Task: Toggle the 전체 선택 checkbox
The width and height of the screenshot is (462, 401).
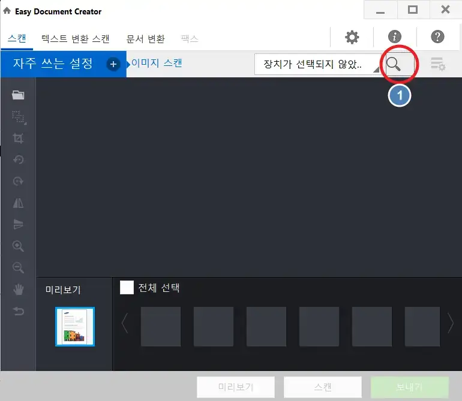Action: (x=127, y=288)
